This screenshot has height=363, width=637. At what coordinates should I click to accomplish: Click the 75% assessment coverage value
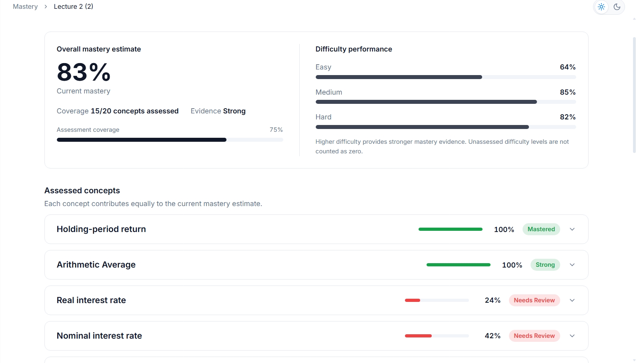pyautogui.click(x=276, y=130)
